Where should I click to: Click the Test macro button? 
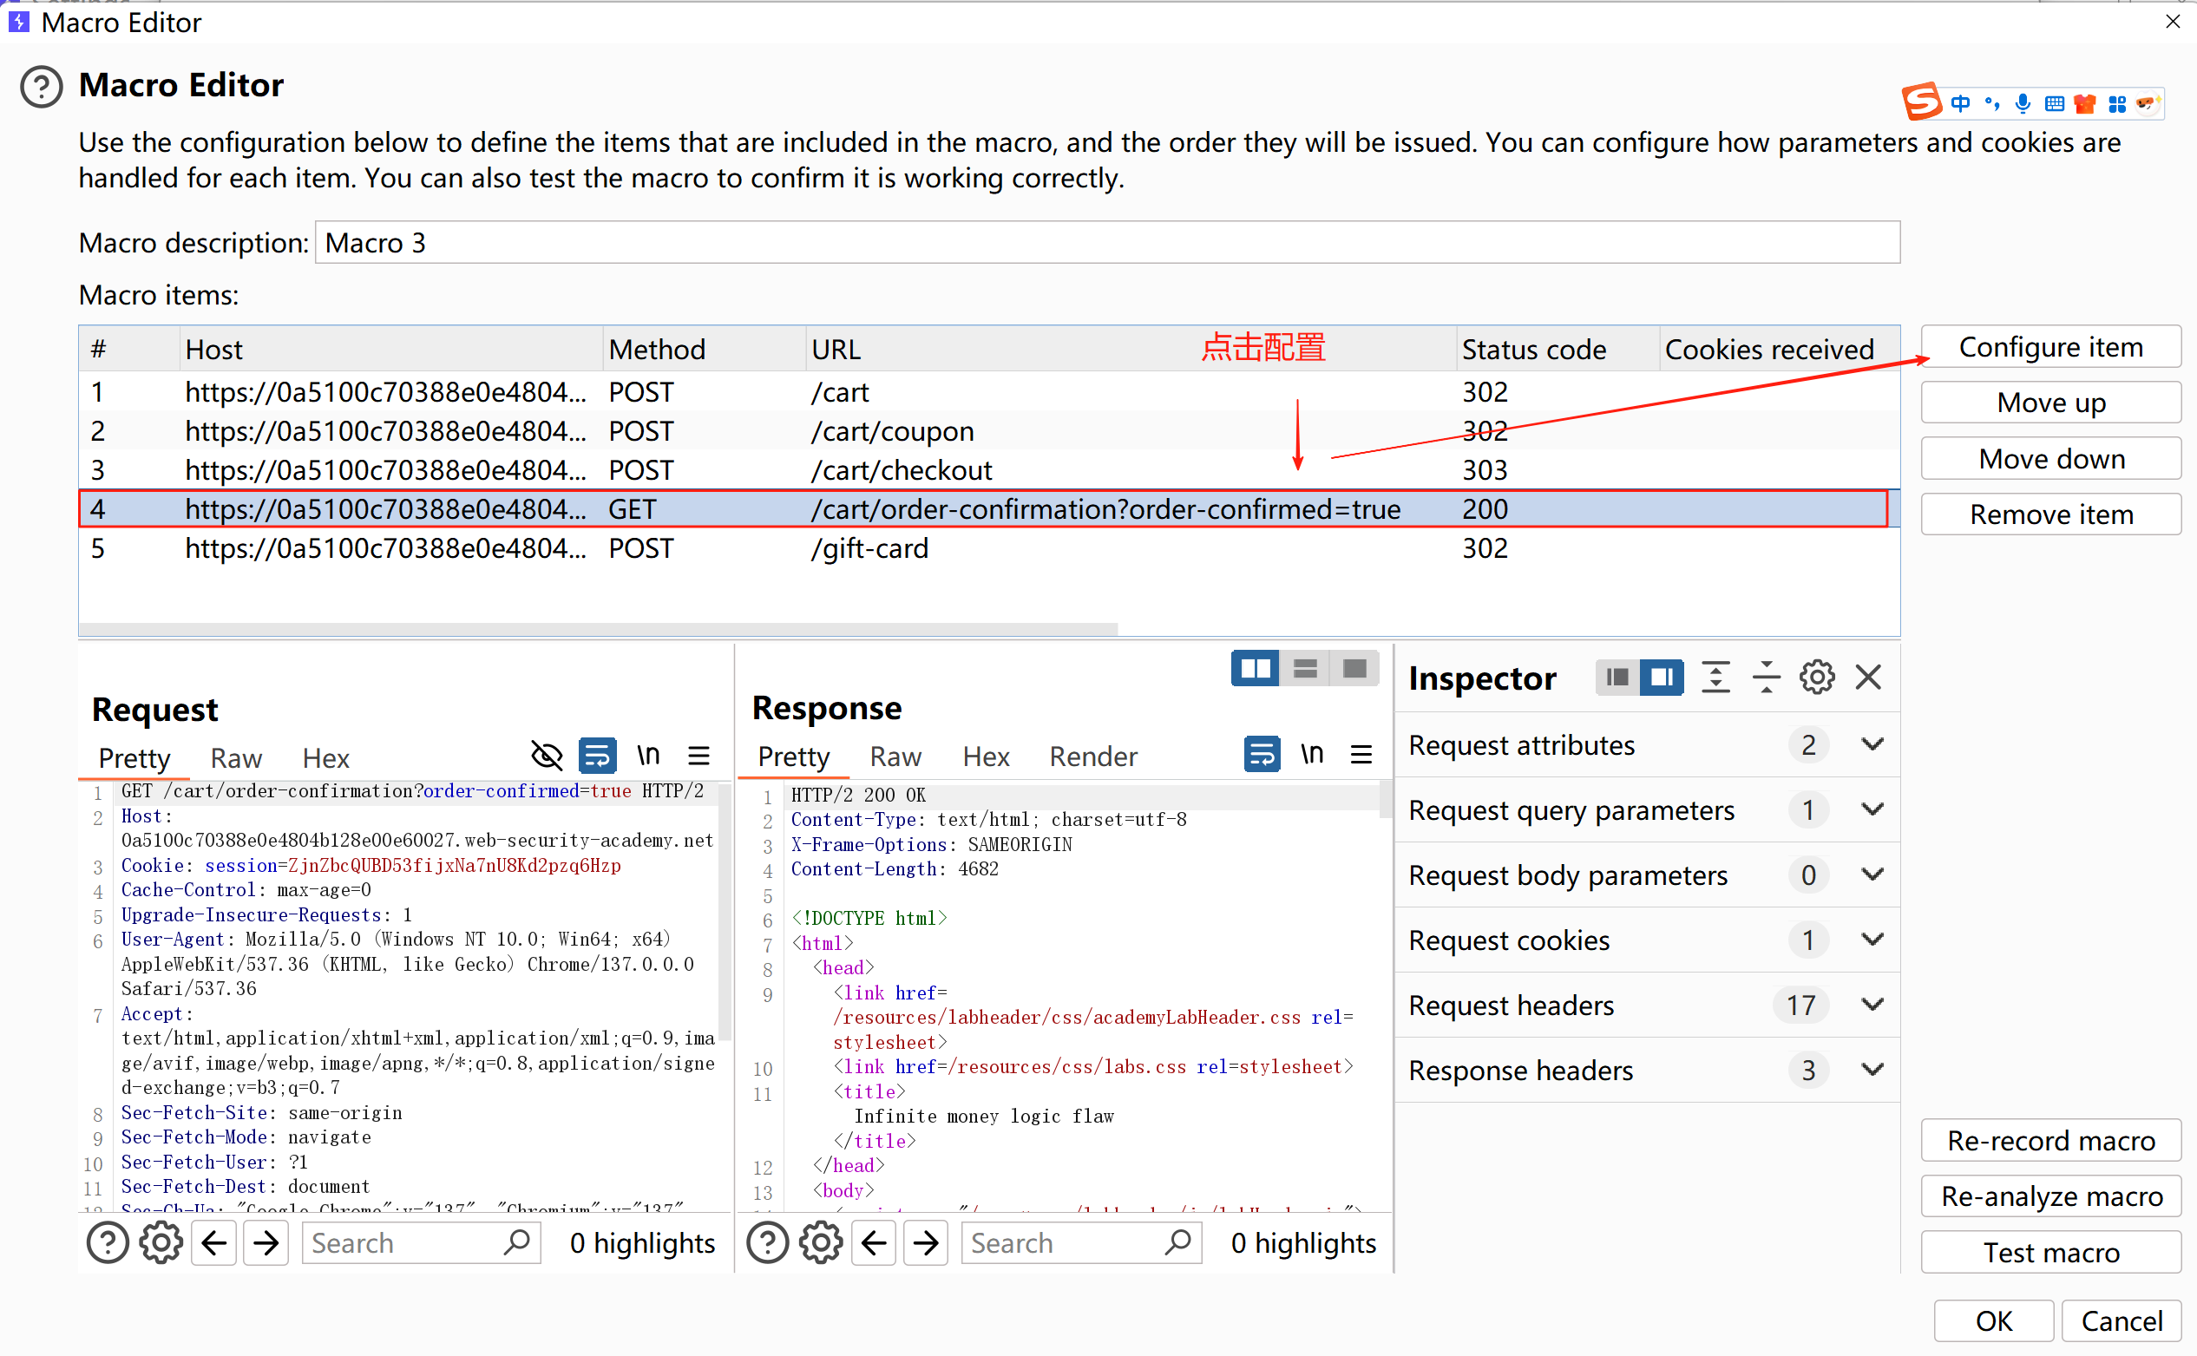pos(2050,1252)
